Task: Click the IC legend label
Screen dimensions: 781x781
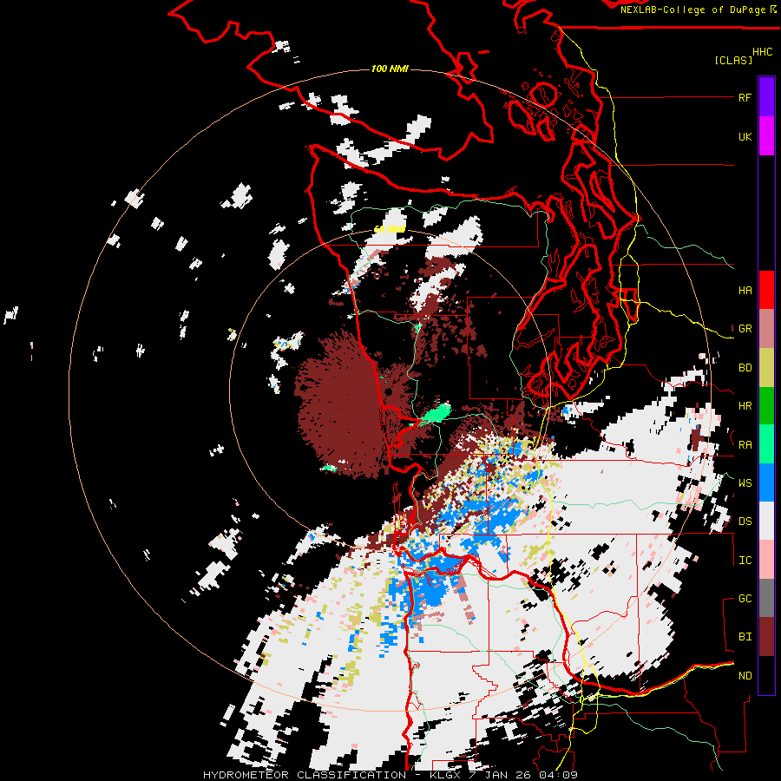Action: (745, 561)
